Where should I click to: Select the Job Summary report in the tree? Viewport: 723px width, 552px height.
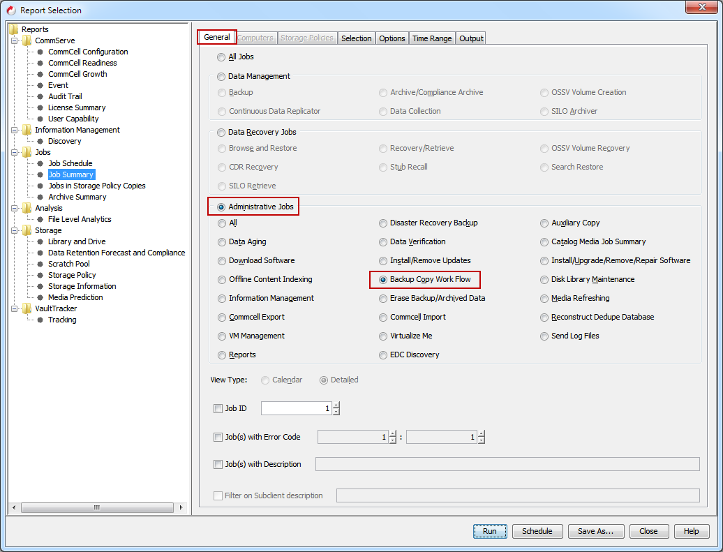click(70, 174)
